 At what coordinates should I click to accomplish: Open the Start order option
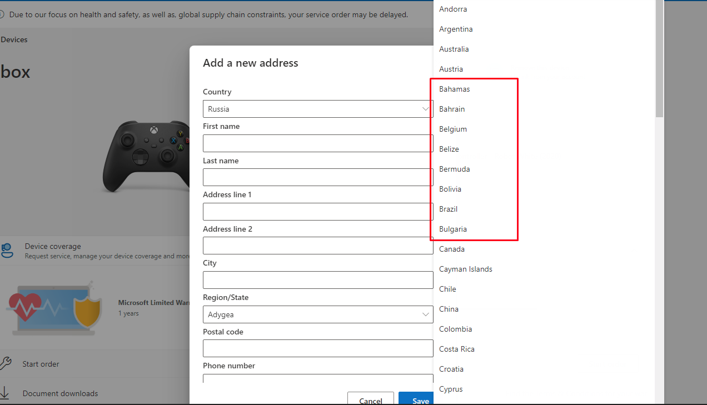coord(41,364)
